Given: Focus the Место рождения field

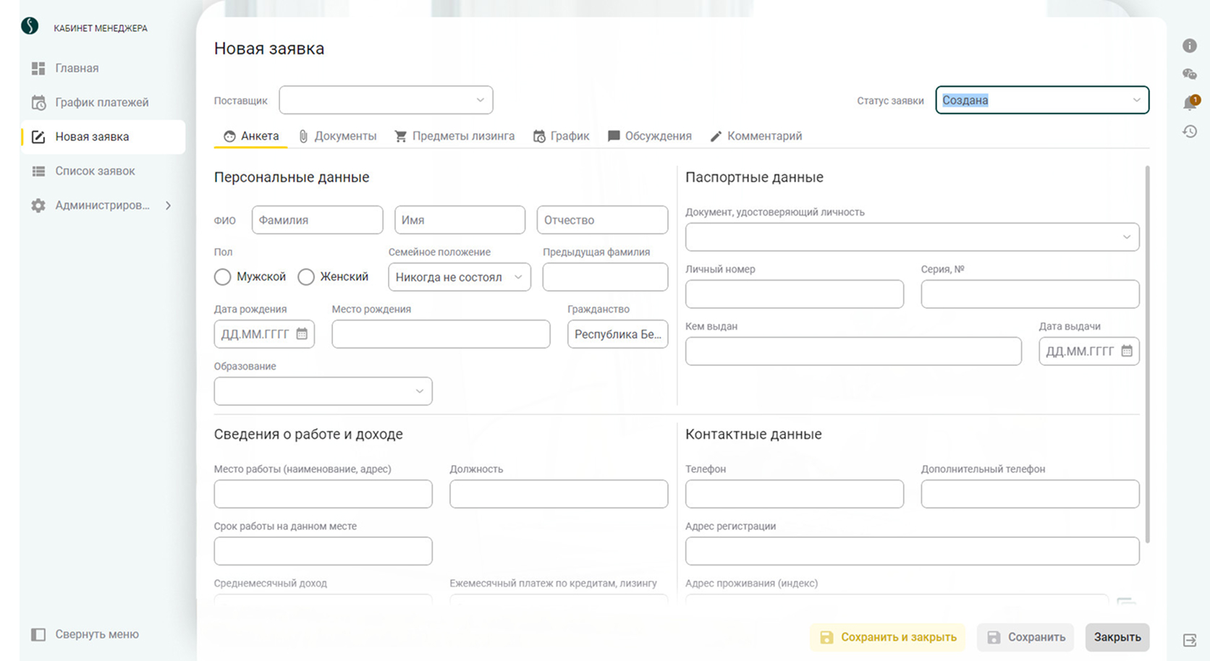Looking at the screenshot, I should (441, 334).
